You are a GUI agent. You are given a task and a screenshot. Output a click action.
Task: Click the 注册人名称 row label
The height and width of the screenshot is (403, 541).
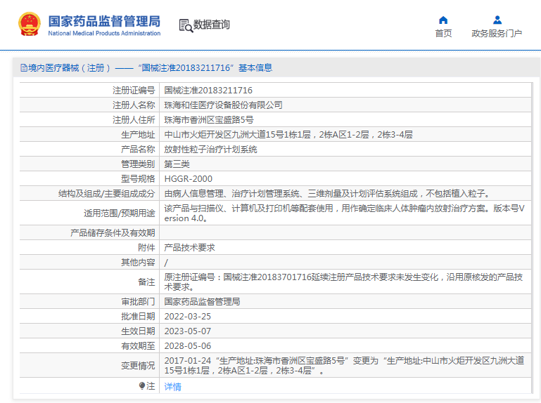[x=134, y=105]
